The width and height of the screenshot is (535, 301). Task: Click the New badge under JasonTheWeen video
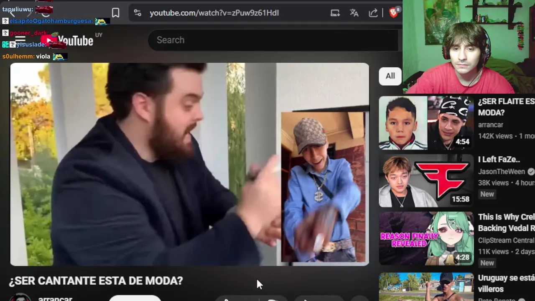pos(487,194)
